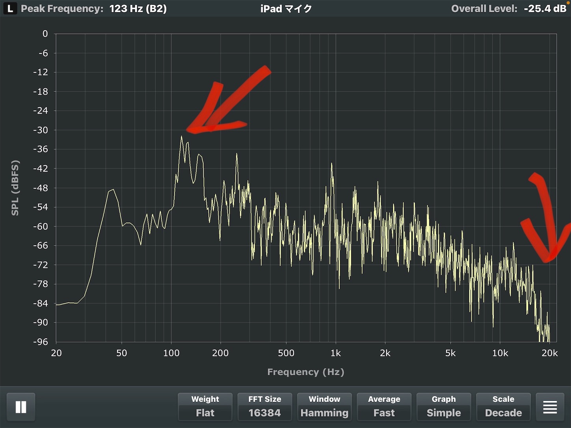Switch the Graph Simple mode
571x428 pixels.
tap(444, 407)
